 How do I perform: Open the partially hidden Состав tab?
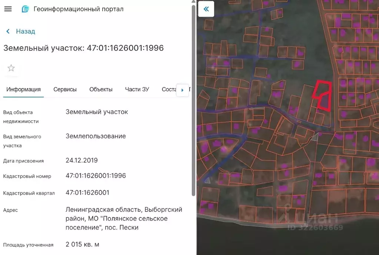point(168,89)
